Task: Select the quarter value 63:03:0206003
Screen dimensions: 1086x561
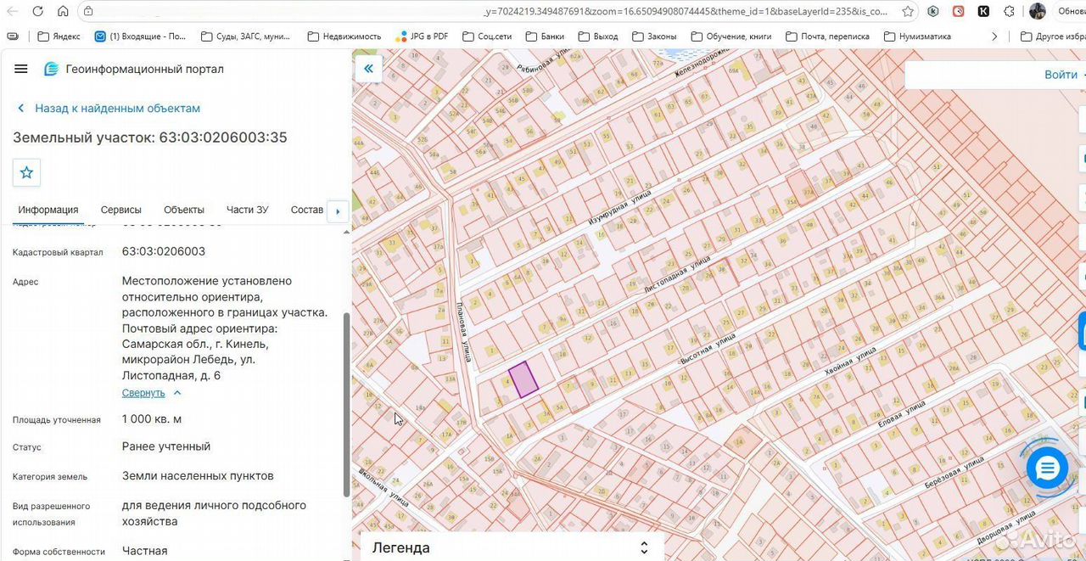Action: (x=164, y=252)
